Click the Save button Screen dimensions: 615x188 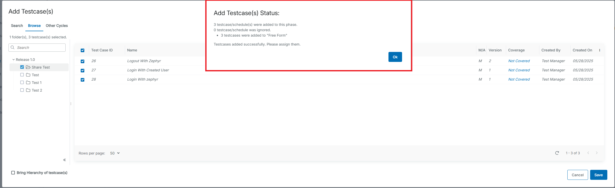click(x=598, y=175)
